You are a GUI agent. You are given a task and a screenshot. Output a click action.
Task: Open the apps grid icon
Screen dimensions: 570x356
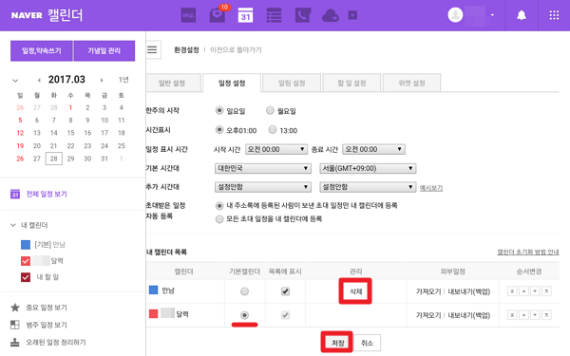coord(554,15)
